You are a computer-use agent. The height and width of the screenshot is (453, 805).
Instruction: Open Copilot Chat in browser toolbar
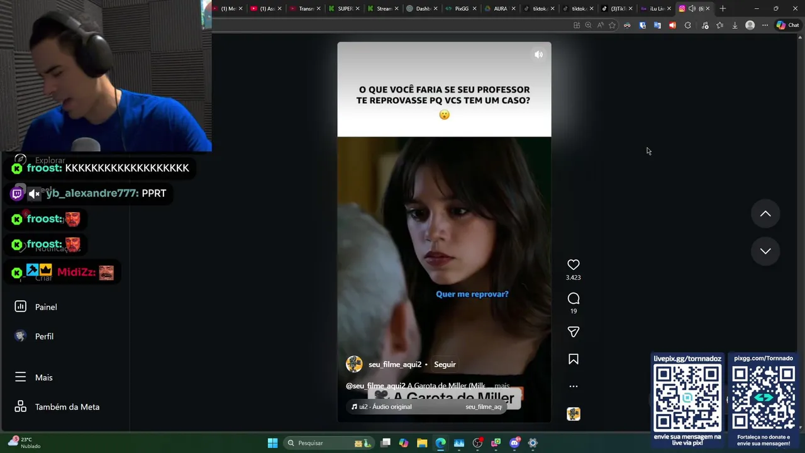click(x=787, y=25)
